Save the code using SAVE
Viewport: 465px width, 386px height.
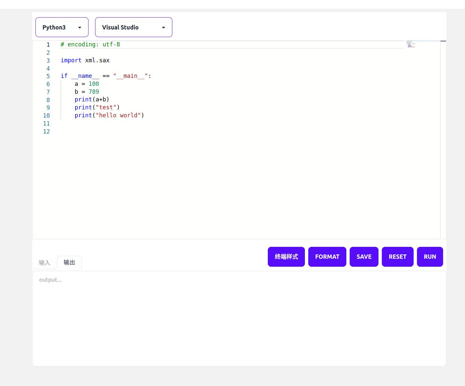pos(364,257)
